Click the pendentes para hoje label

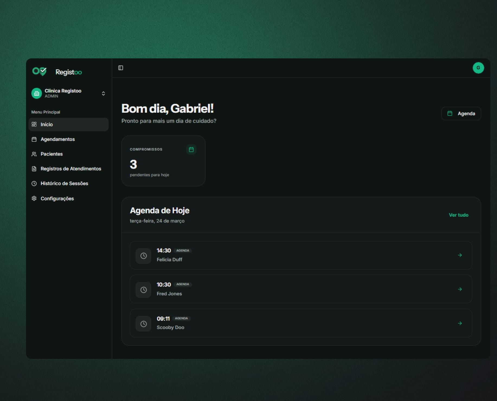tap(149, 175)
